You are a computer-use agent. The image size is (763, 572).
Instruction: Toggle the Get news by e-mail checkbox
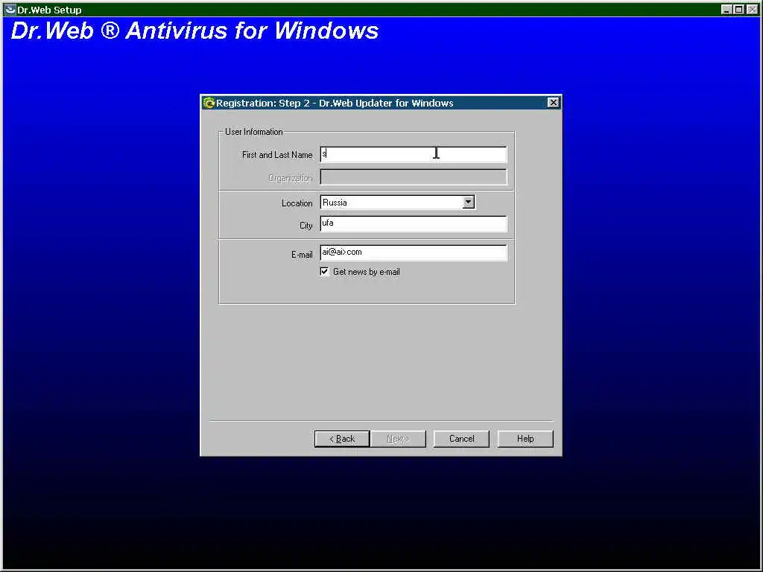pos(325,271)
